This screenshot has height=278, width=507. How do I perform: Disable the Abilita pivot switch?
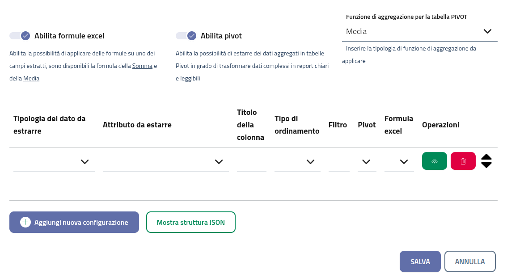pos(186,36)
